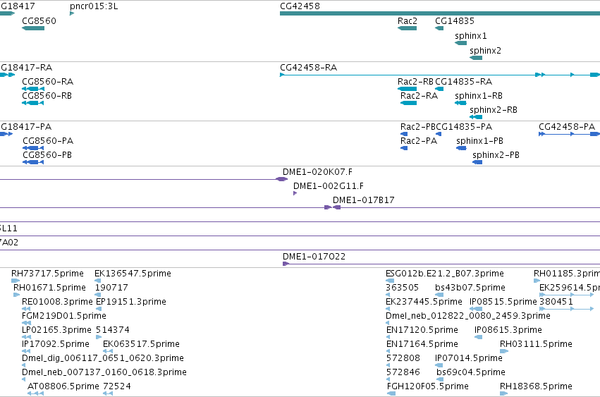
Task: Click the DME1-017B17 feature label
Action: pos(363,200)
